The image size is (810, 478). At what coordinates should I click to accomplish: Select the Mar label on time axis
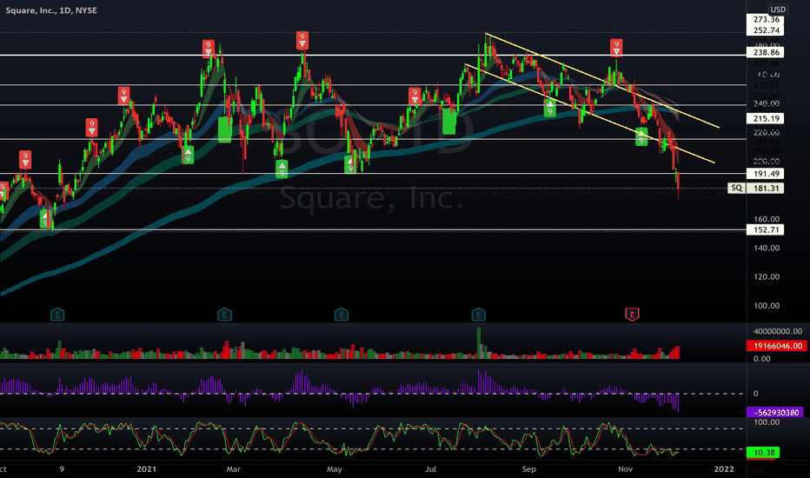(x=234, y=468)
